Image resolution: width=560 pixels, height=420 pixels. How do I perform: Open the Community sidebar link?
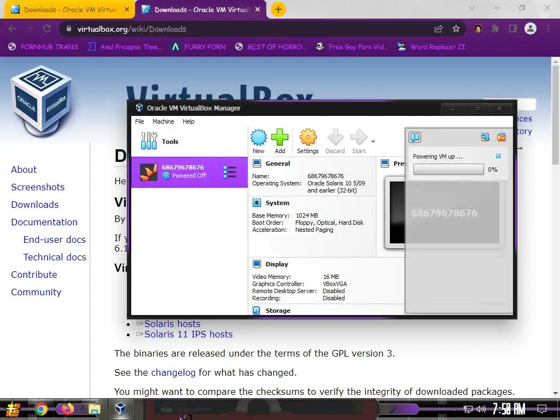pos(36,292)
